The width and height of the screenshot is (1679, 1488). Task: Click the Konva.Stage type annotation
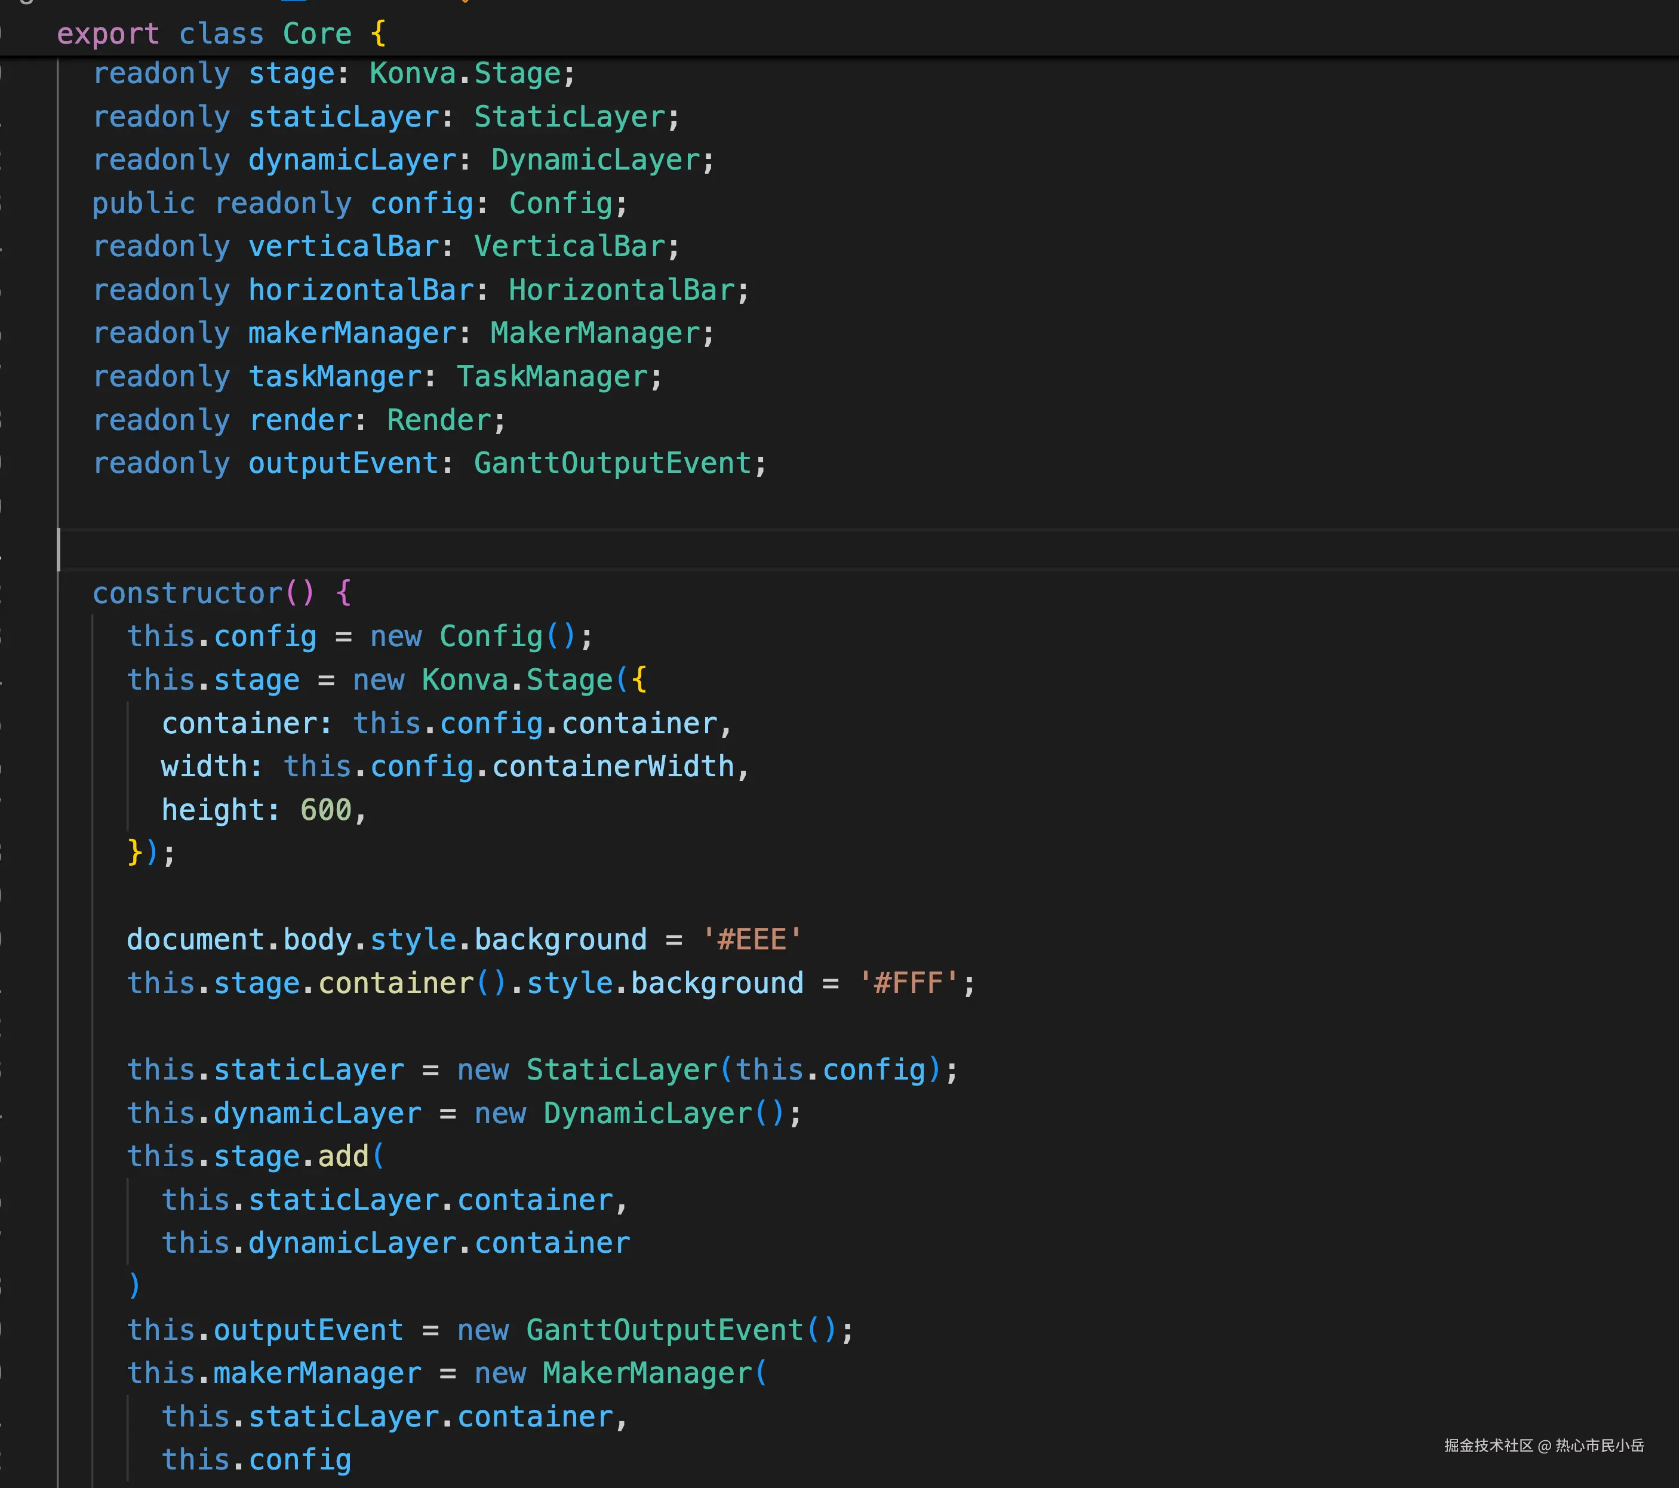[465, 74]
